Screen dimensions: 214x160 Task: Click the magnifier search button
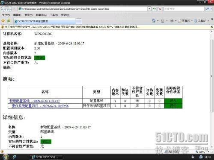click(x=208, y=9)
